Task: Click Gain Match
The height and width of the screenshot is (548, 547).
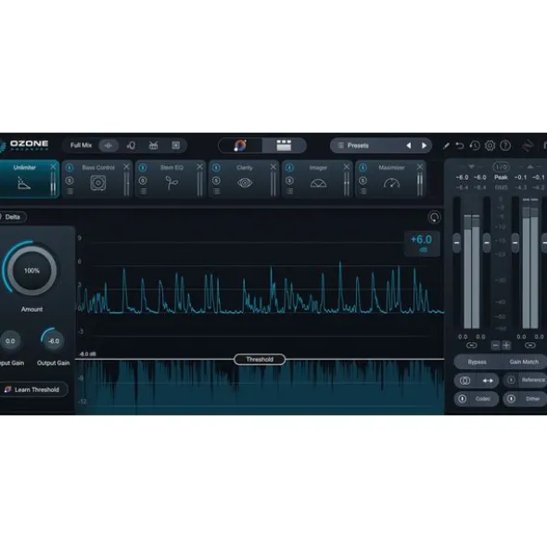Action: coord(524,362)
